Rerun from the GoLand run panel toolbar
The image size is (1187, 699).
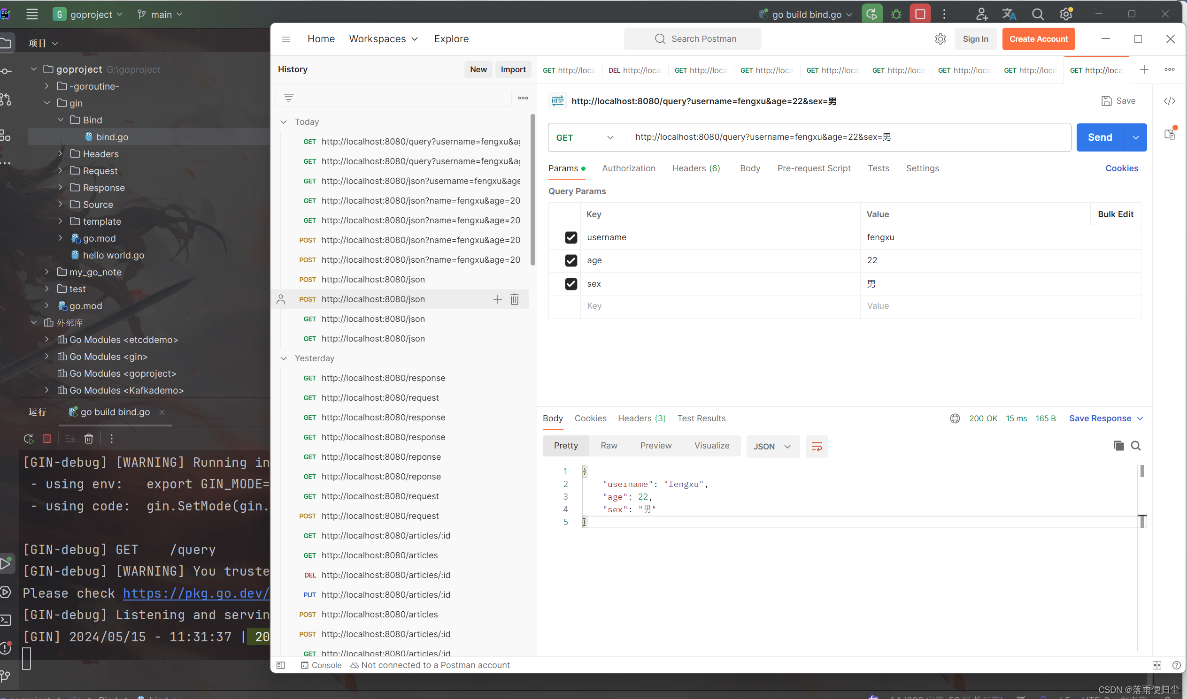pos(29,439)
